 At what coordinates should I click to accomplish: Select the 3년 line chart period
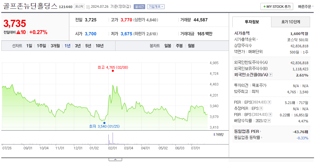[78, 46]
